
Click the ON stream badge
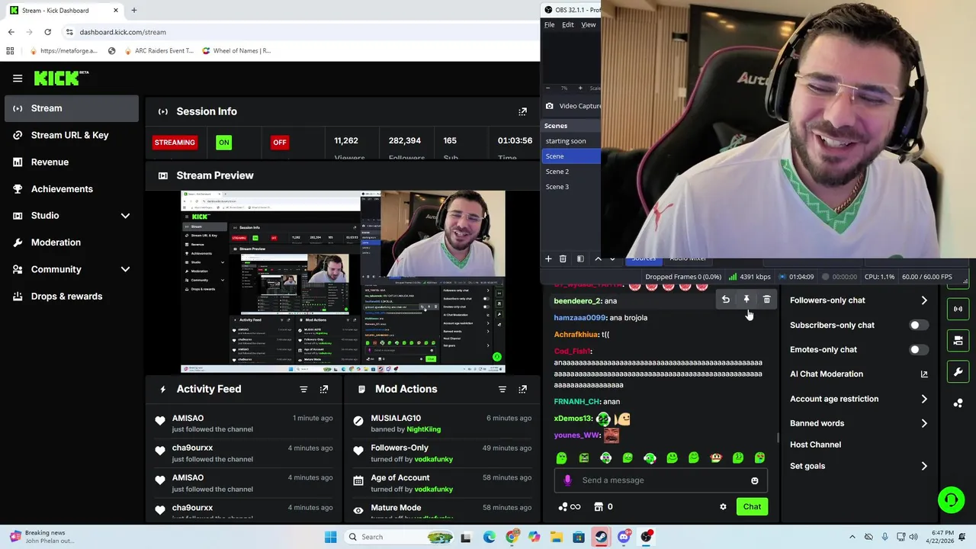pyautogui.click(x=223, y=142)
